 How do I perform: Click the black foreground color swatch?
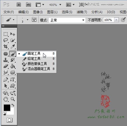(x=7, y=108)
